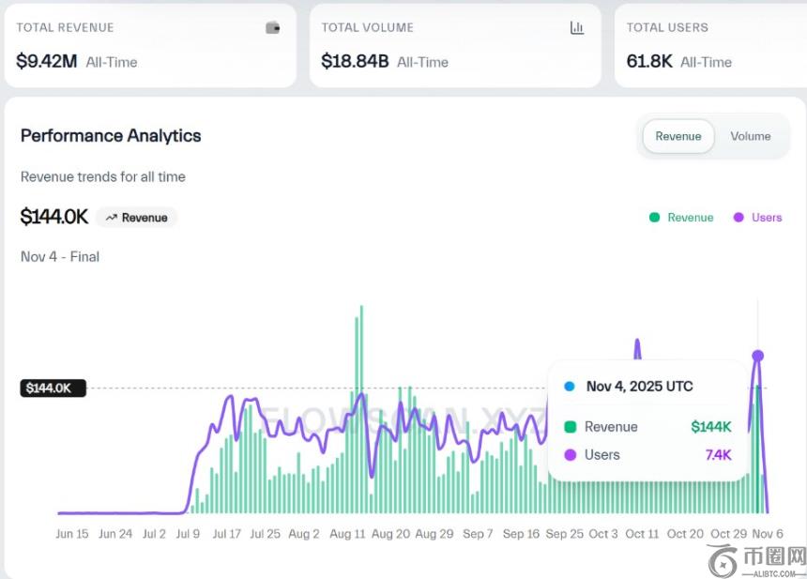Switch to the Volume tab
The image size is (807, 579).
750,136
